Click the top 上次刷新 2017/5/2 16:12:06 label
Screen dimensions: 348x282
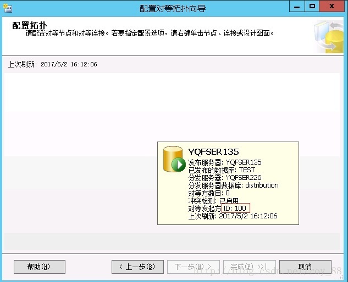(x=53, y=64)
